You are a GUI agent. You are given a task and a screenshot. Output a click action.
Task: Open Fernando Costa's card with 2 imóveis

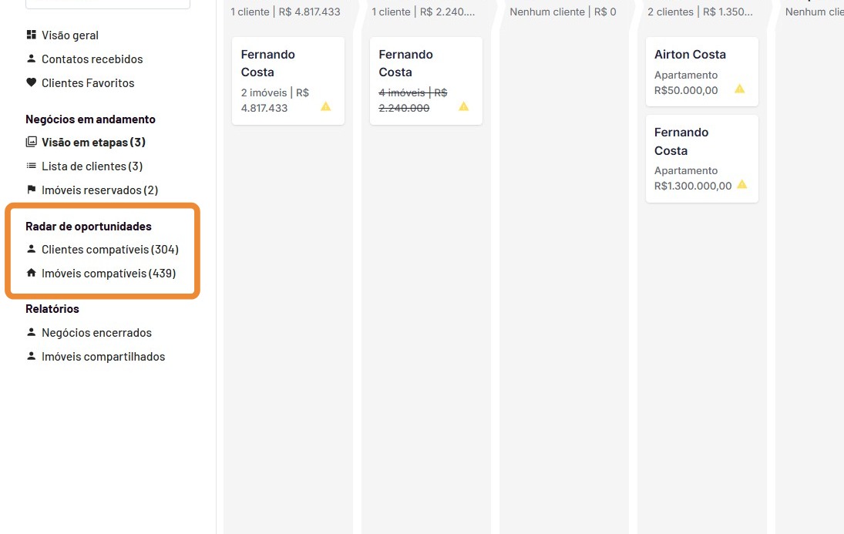click(287, 81)
